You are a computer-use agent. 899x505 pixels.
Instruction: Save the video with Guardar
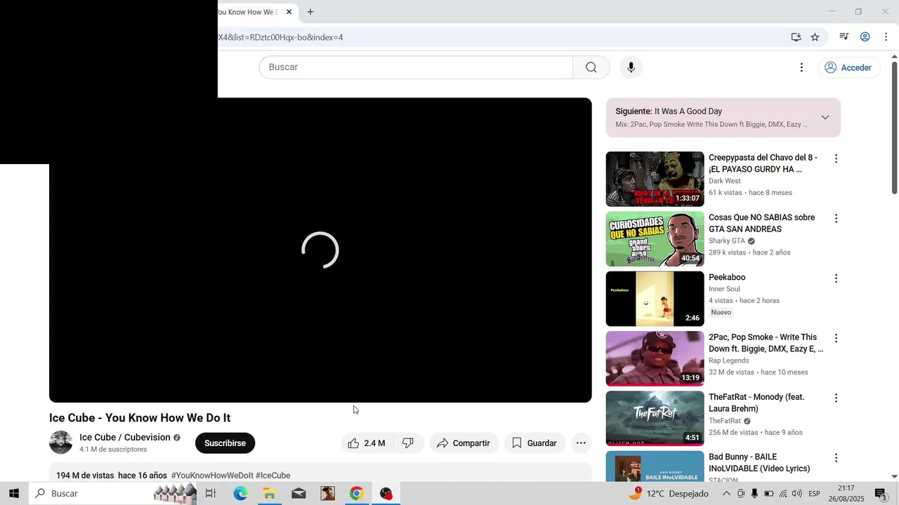pyautogui.click(x=534, y=443)
